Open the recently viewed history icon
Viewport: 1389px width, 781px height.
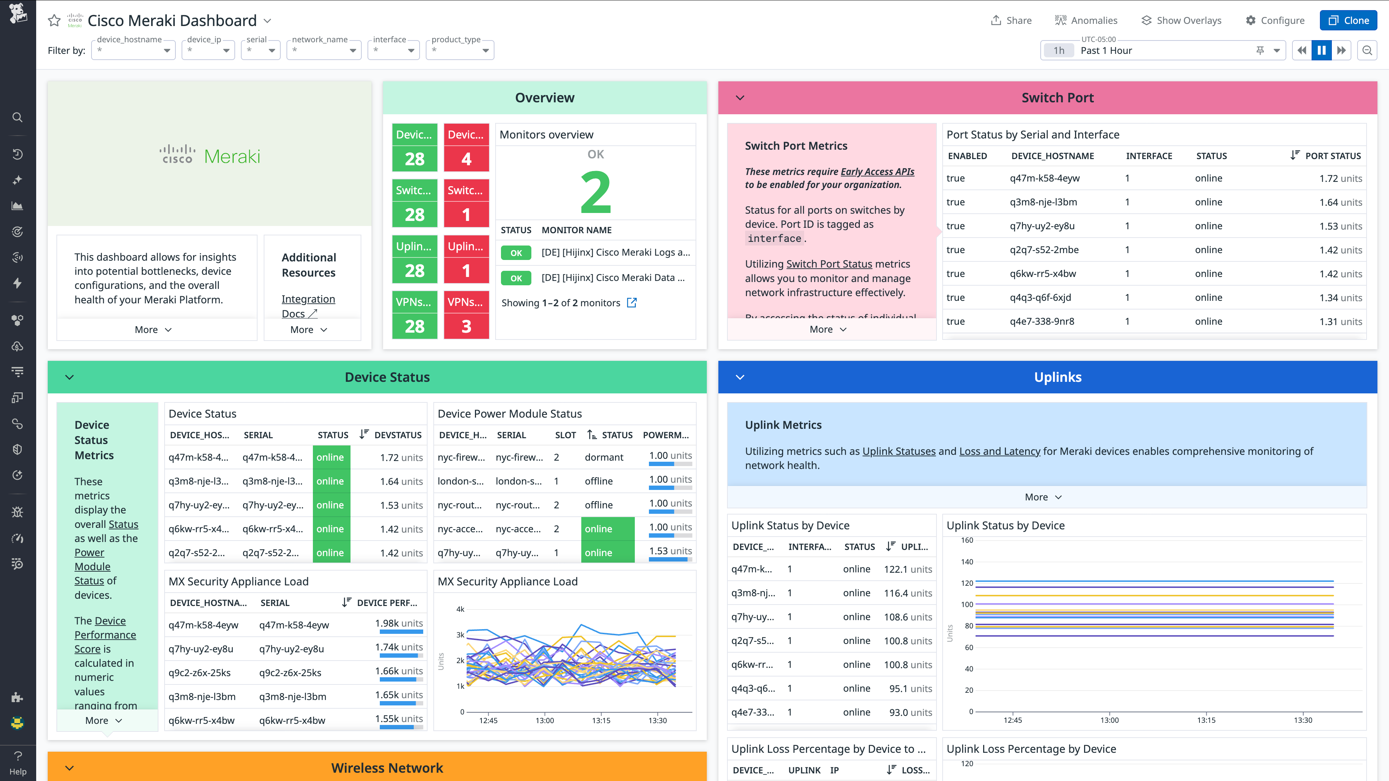point(17,154)
